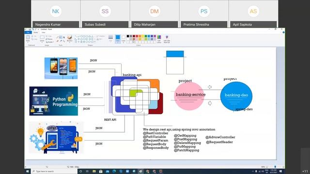
Task: Select the Magnifier tool
Action: point(63,41)
